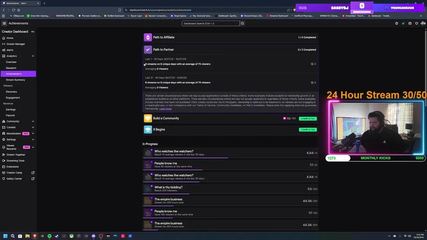Screen dimensions: 427x240
Task: Click the dashboard search magnifier button
Action: [243, 23]
